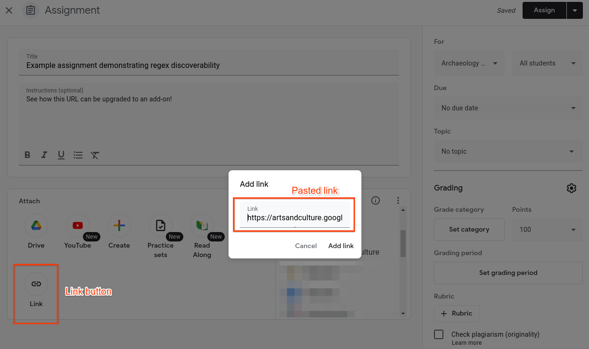The height and width of the screenshot is (349, 589).
Task: Open the attachment overflow menu
Action: click(398, 200)
